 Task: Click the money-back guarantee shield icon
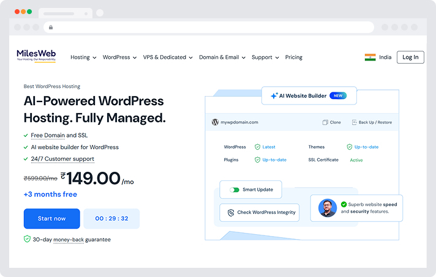(27, 239)
